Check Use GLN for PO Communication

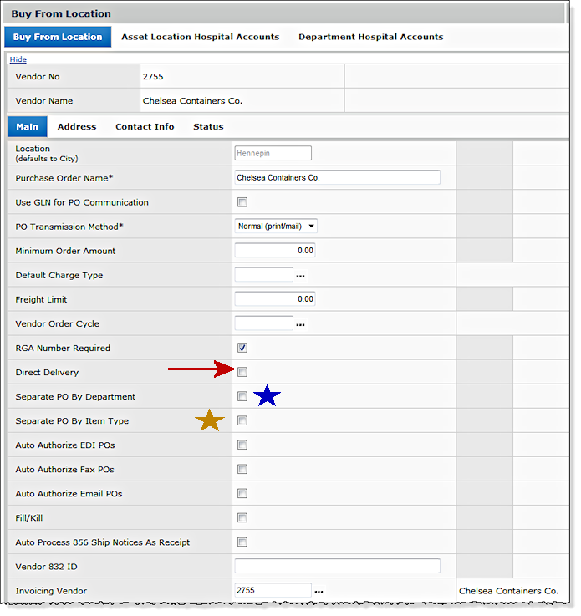click(242, 202)
